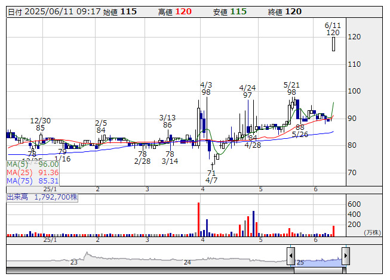Click the 始値 115 opening price value
The image size is (390, 280).
(x=120, y=12)
